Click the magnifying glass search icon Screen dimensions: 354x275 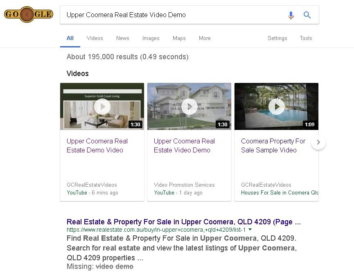point(307,15)
